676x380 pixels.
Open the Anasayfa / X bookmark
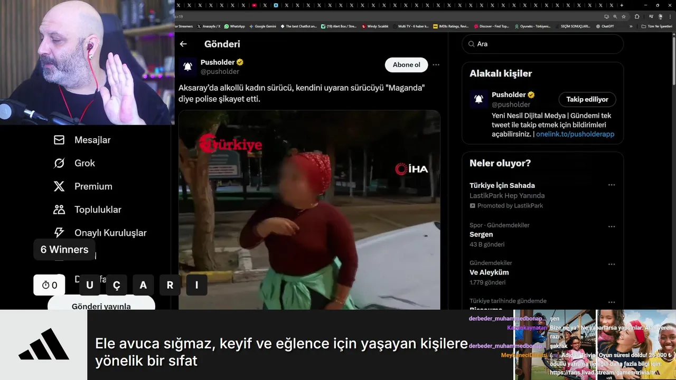210,26
